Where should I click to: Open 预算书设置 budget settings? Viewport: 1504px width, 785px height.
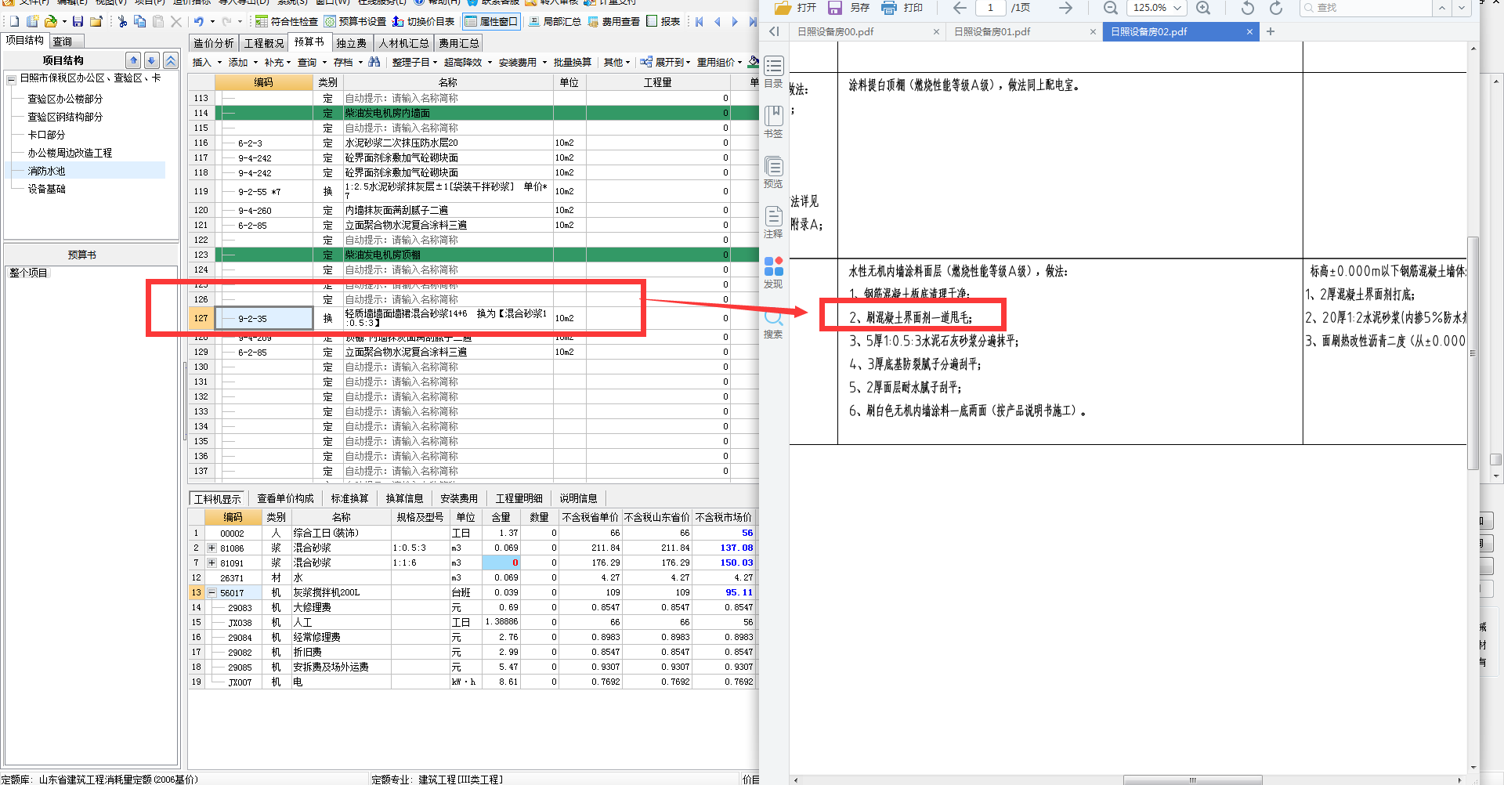[x=355, y=22]
